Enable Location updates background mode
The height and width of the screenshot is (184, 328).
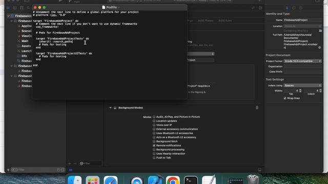tap(154, 121)
